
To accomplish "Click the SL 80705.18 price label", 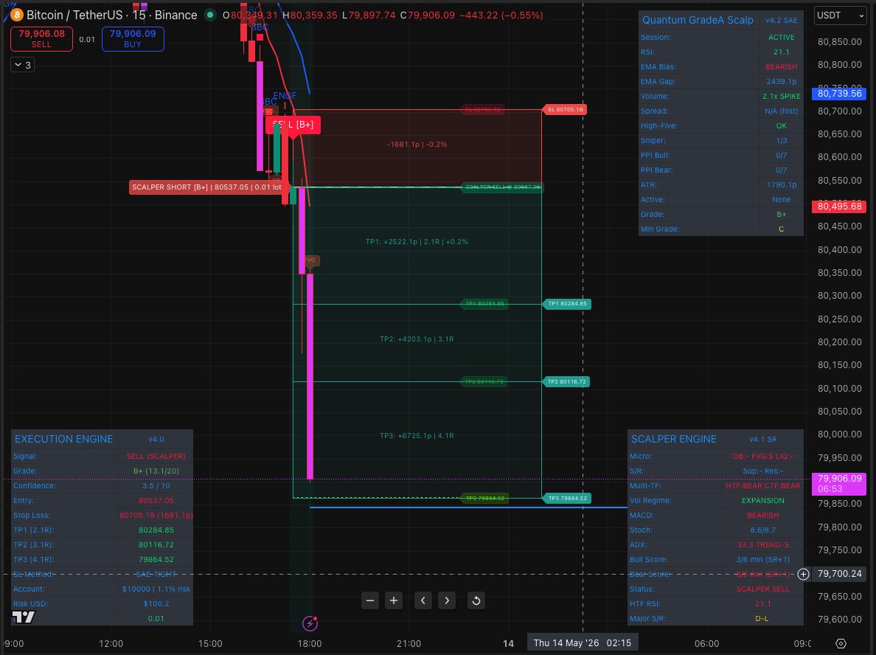I will pyautogui.click(x=564, y=110).
